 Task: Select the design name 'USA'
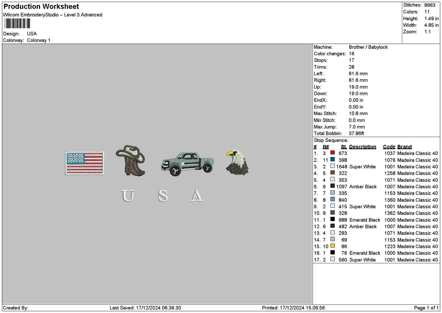tap(32, 34)
